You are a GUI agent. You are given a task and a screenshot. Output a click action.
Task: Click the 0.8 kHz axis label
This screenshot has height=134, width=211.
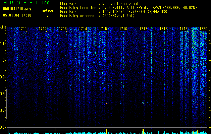[3, 94]
